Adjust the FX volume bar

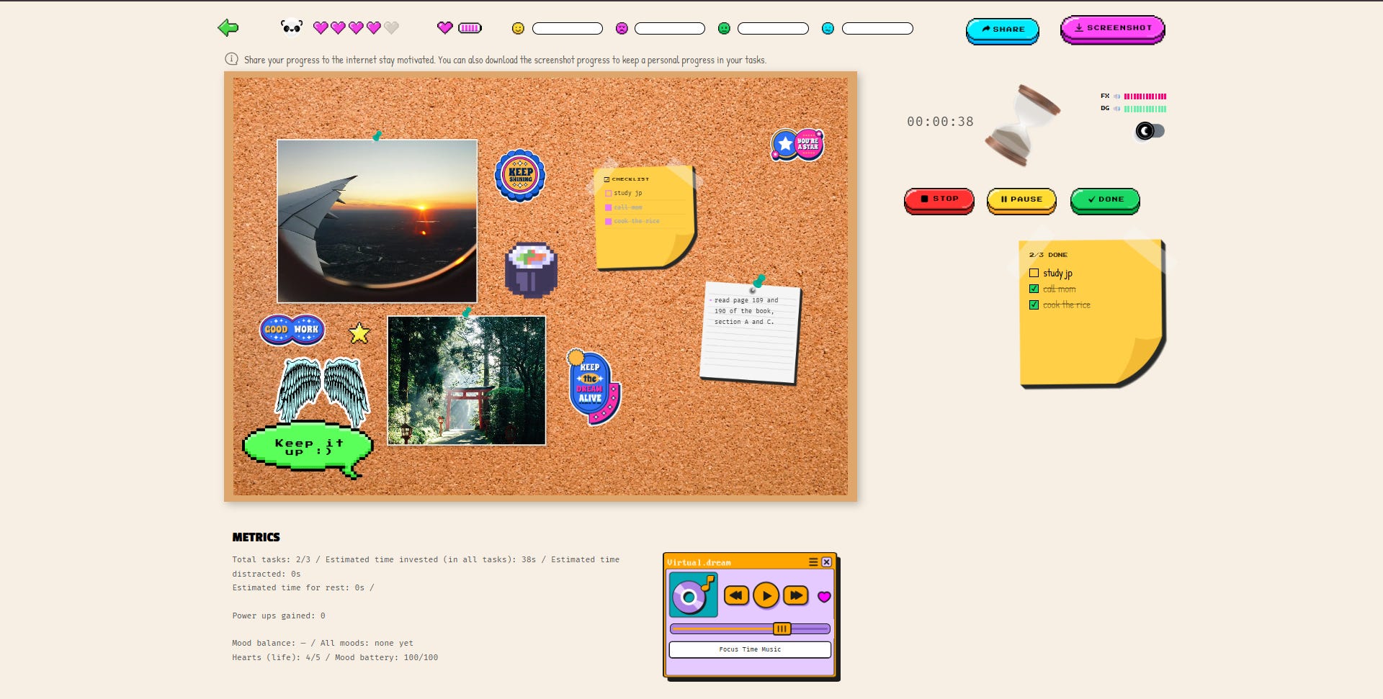(x=1145, y=96)
